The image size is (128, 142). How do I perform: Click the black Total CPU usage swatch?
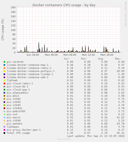point(4,133)
